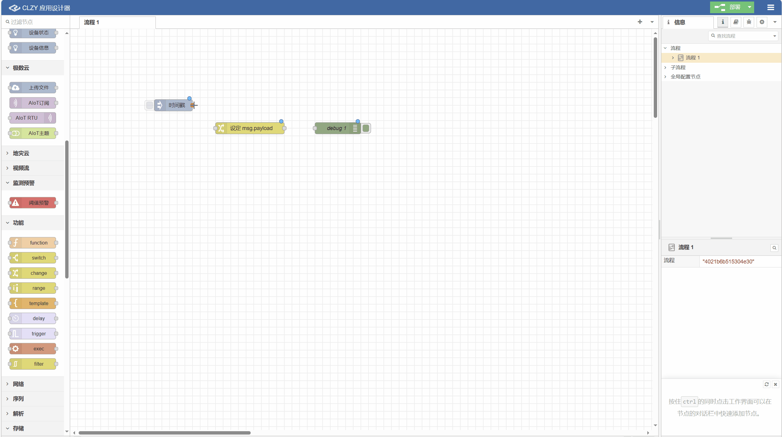
Task: Click the 阈值预警 monitoring alert node
Action: click(33, 202)
